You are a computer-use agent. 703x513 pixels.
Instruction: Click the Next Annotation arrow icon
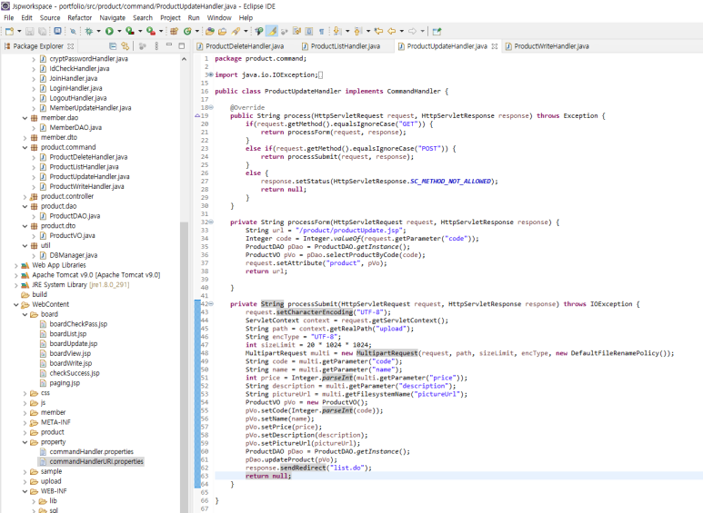click(337, 32)
